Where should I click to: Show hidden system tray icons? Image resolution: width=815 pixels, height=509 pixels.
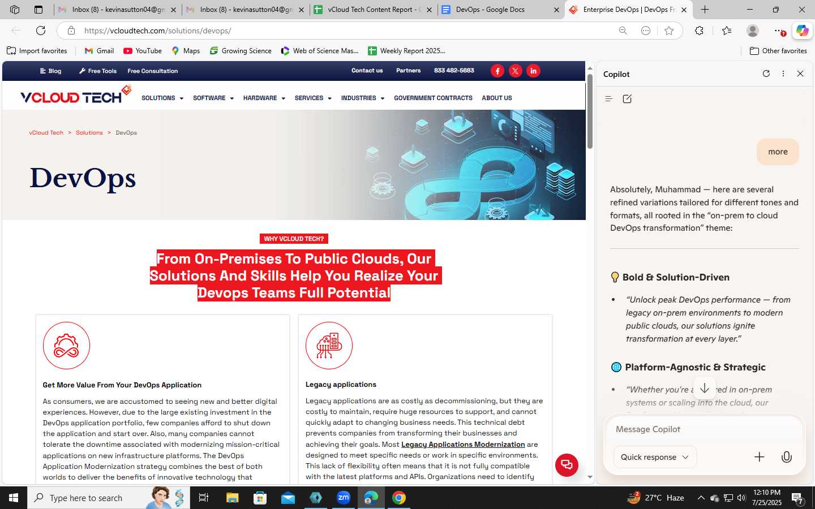click(701, 498)
